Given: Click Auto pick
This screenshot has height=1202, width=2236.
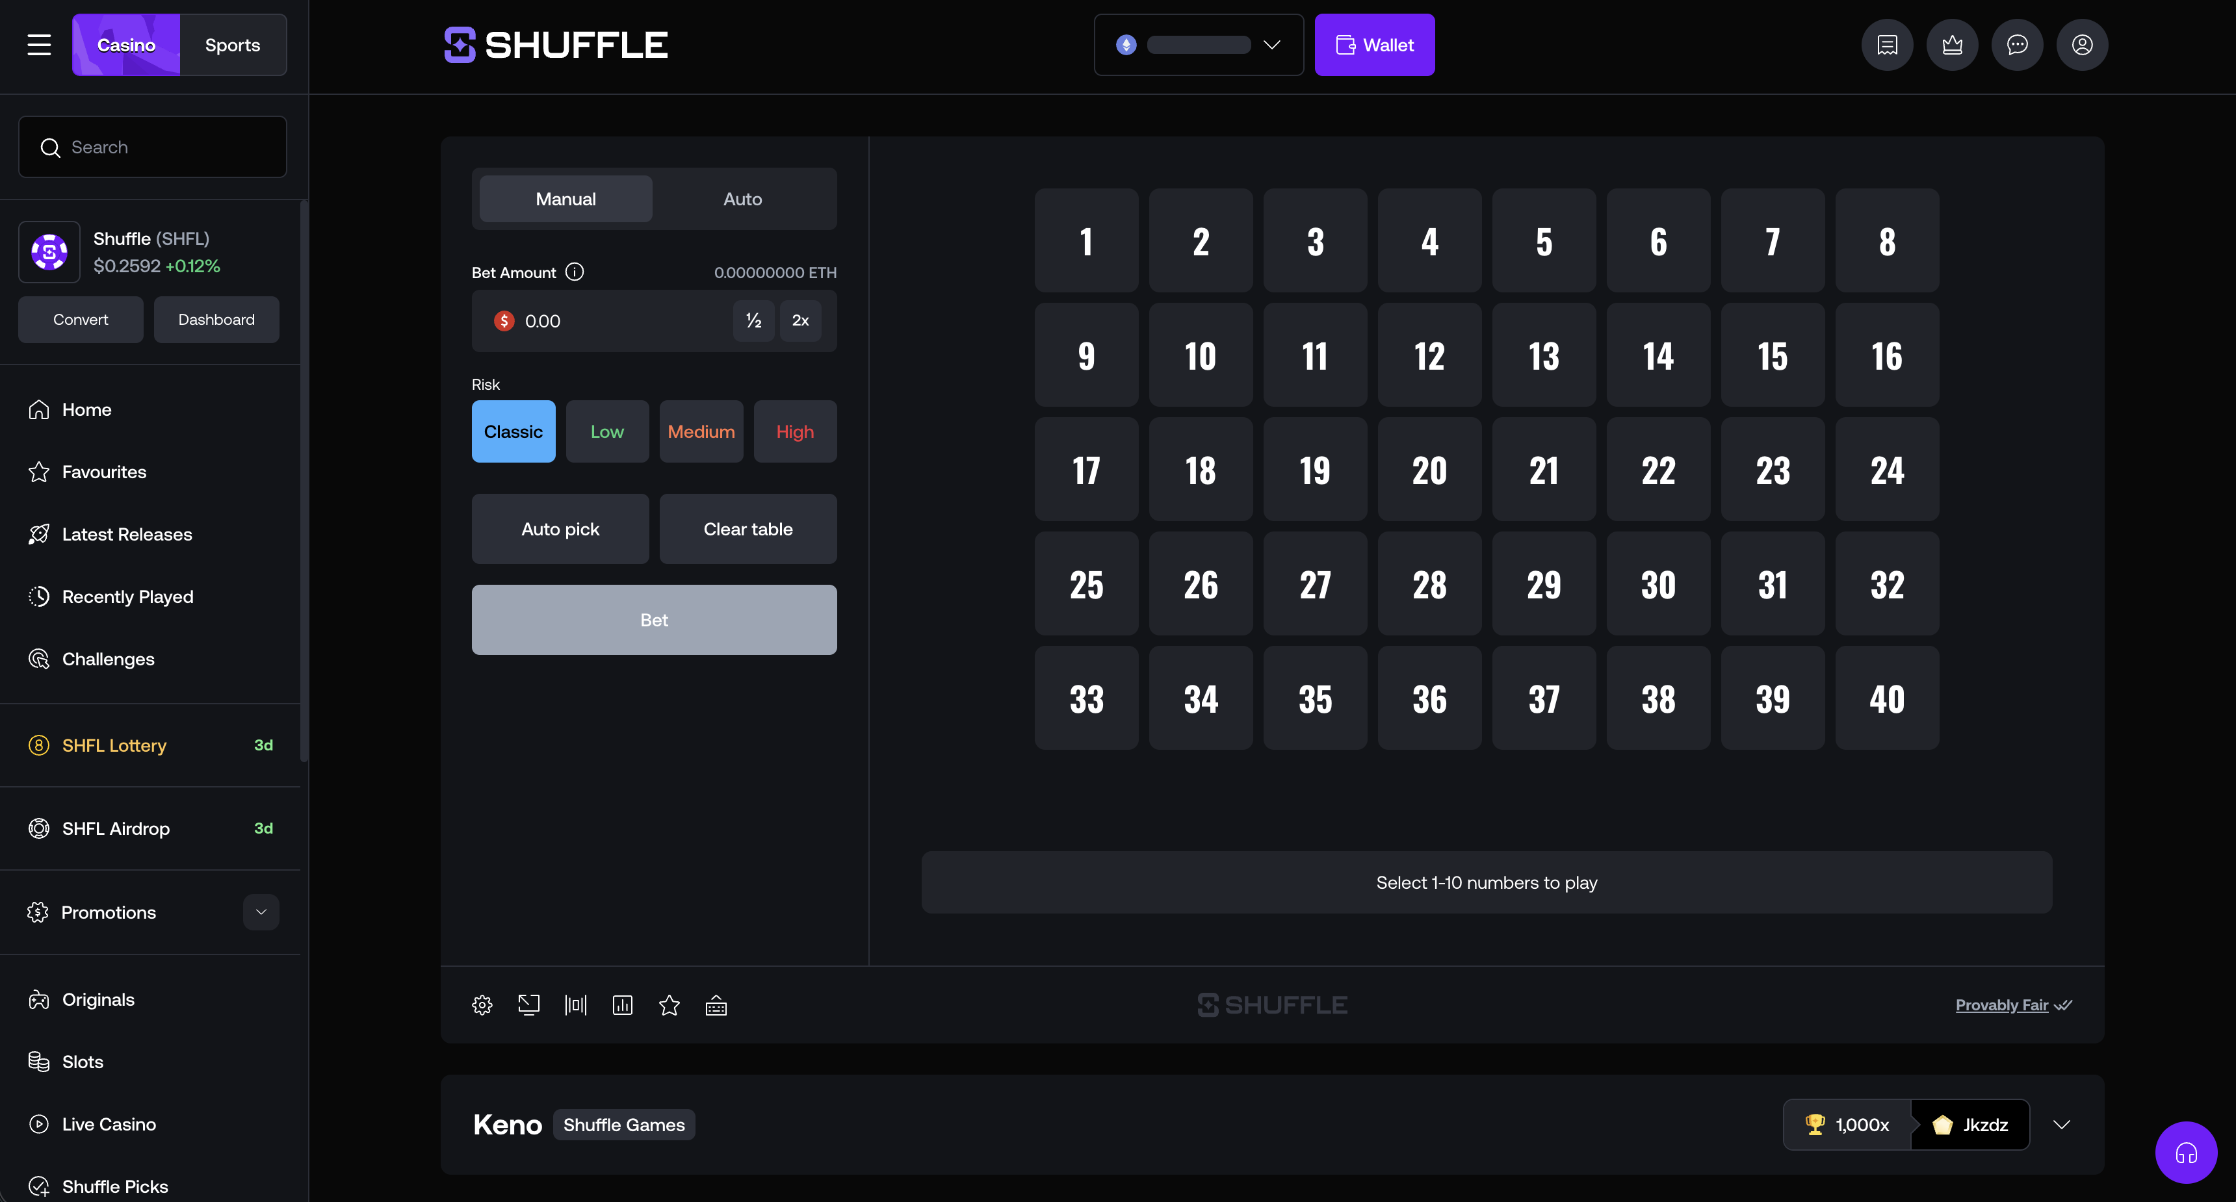Looking at the screenshot, I should click(561, 528).
